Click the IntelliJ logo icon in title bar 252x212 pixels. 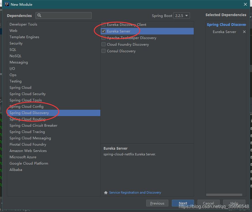7,4
